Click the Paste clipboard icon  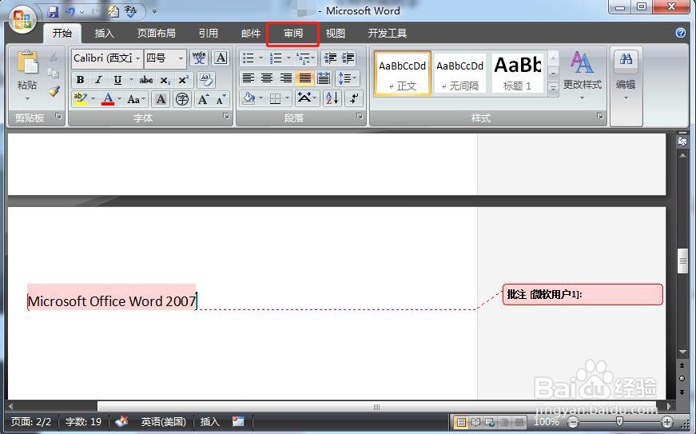coord(27,62)
